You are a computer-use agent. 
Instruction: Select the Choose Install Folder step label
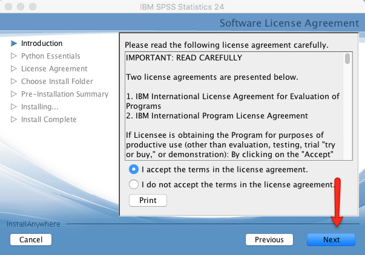pyautogui.click(x=57, y=82)
